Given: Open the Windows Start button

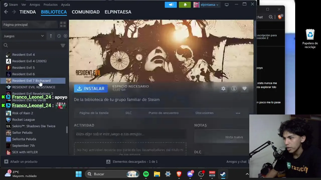Looking at the screenshot, I should coord(78,174).
